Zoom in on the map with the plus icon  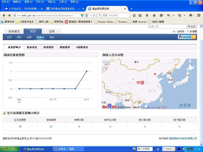pos(106,62)
